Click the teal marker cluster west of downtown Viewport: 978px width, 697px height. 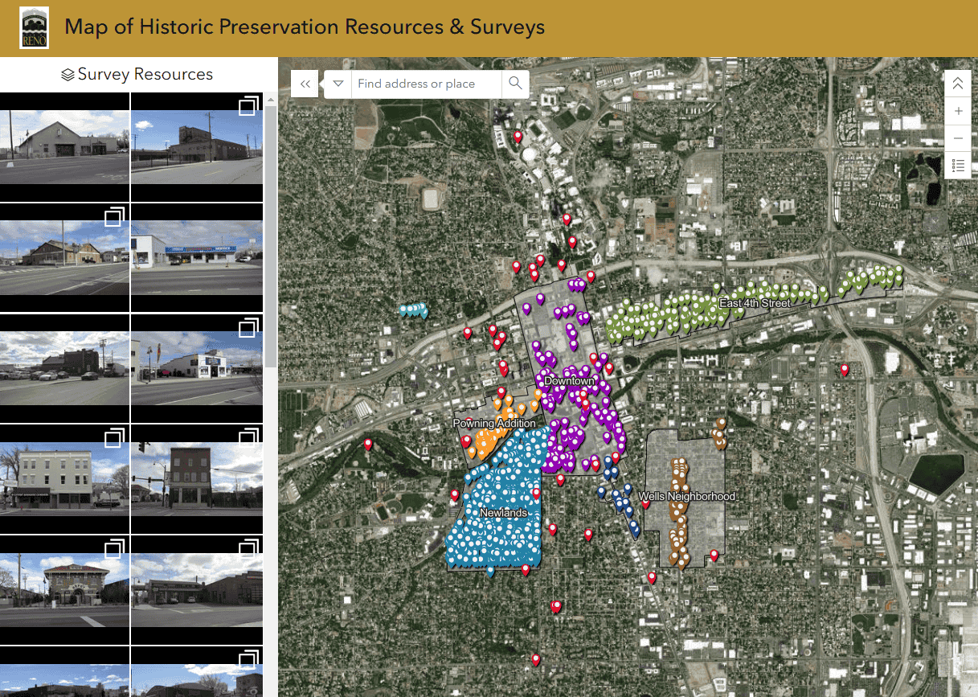(x=413, y=310)
